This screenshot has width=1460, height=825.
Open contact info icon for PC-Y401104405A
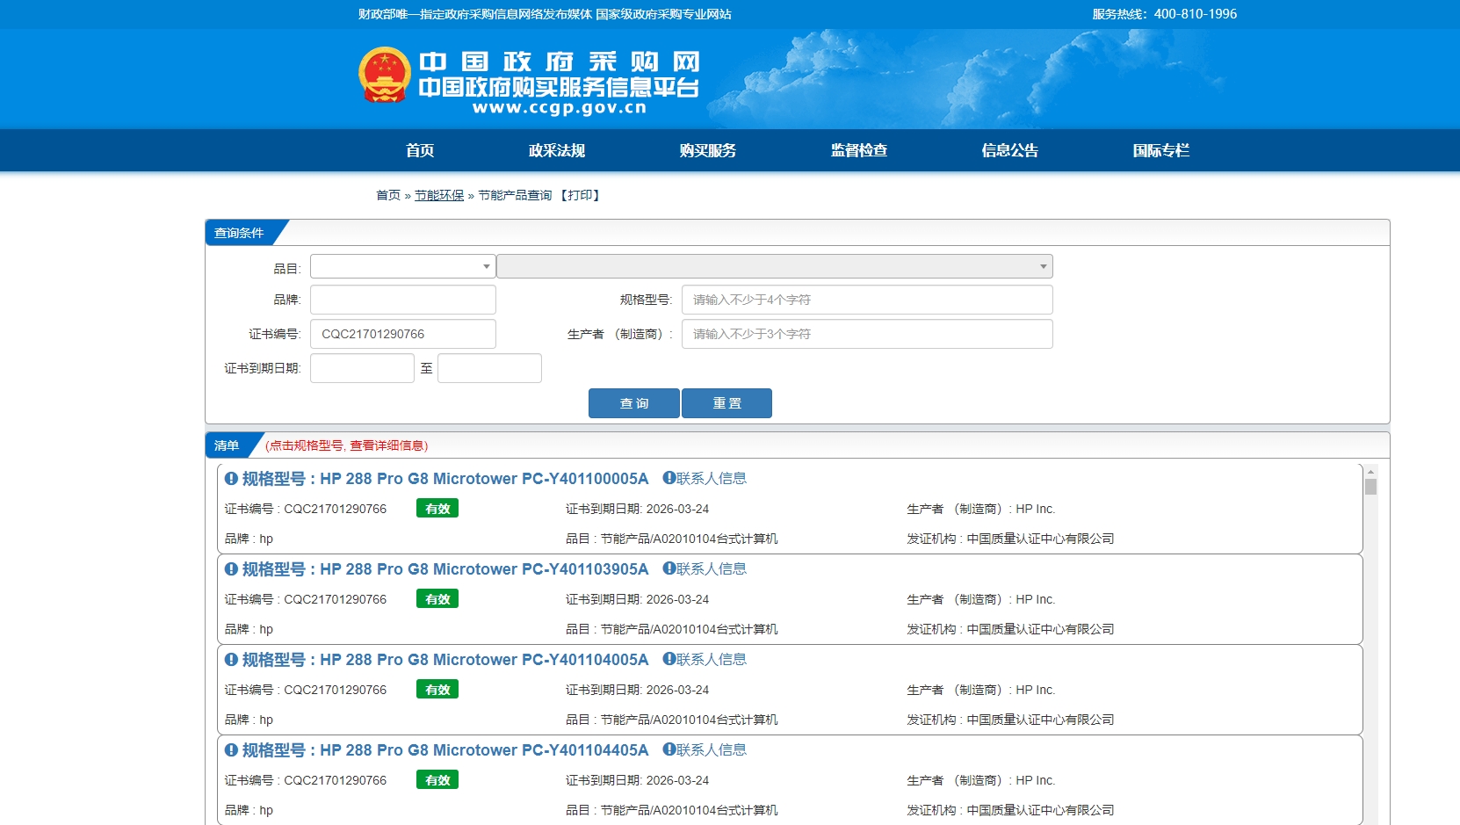tap(669, 749)
